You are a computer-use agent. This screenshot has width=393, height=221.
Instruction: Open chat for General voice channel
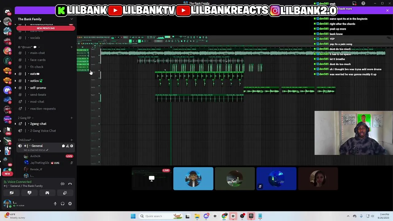(63, 146)
